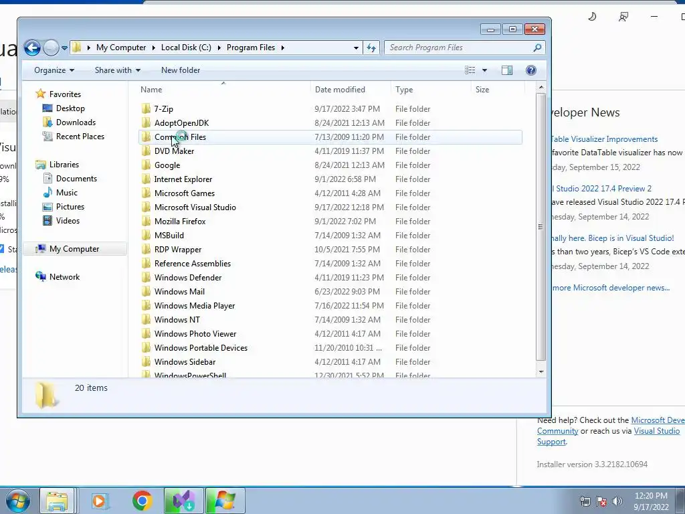Expand arrow after Local Disk (C:) breadcrumb
This screenshot has width=685, height=514.
click(219, 48)
